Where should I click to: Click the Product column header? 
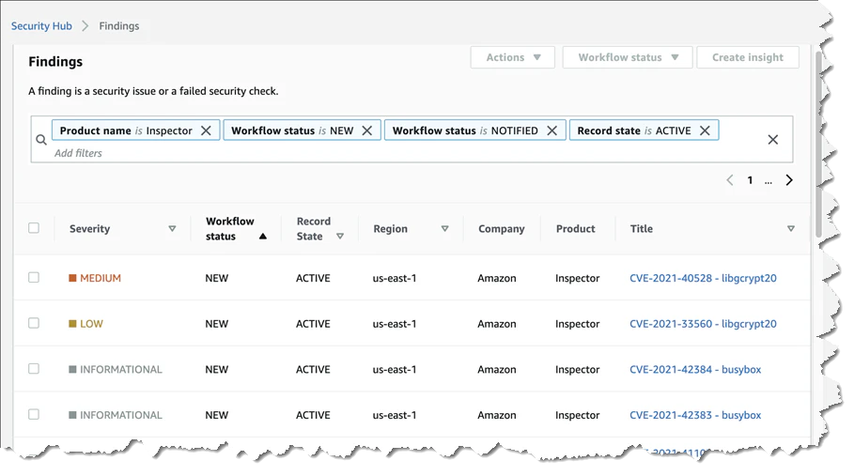576,229
